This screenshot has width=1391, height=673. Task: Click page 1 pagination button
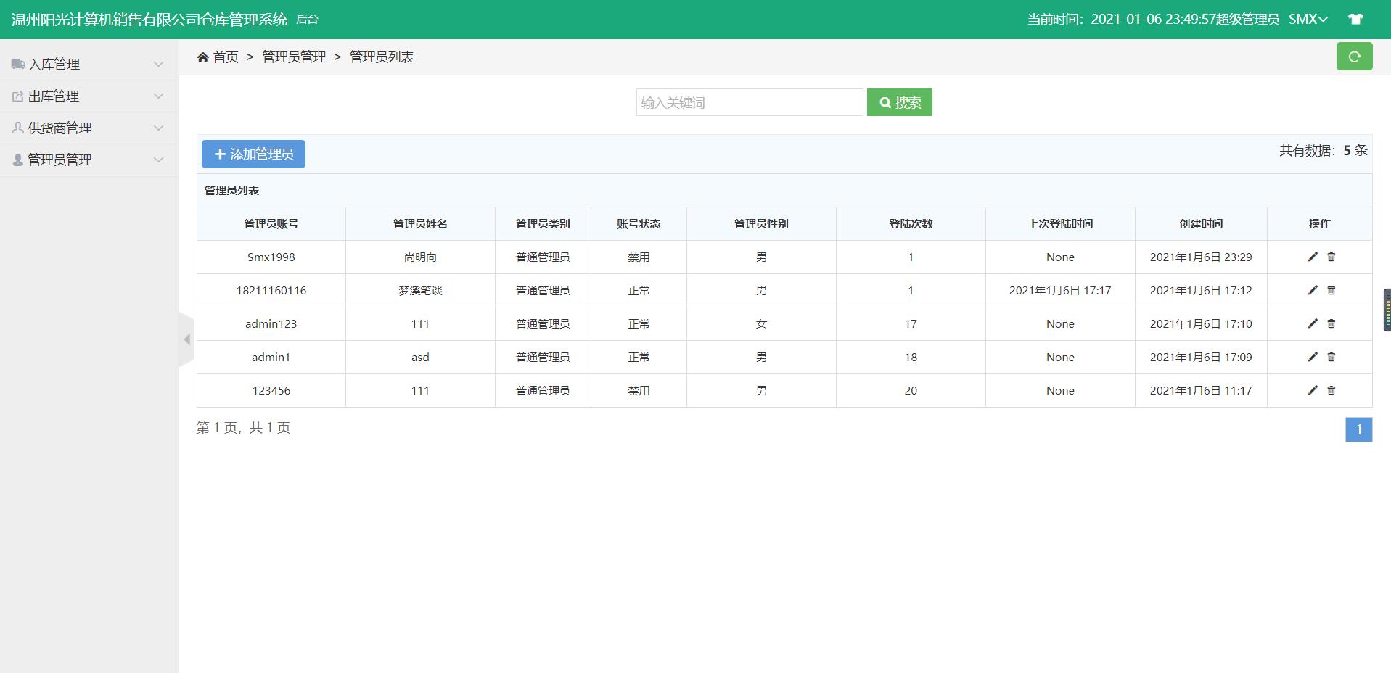[x=1358, y=429]
